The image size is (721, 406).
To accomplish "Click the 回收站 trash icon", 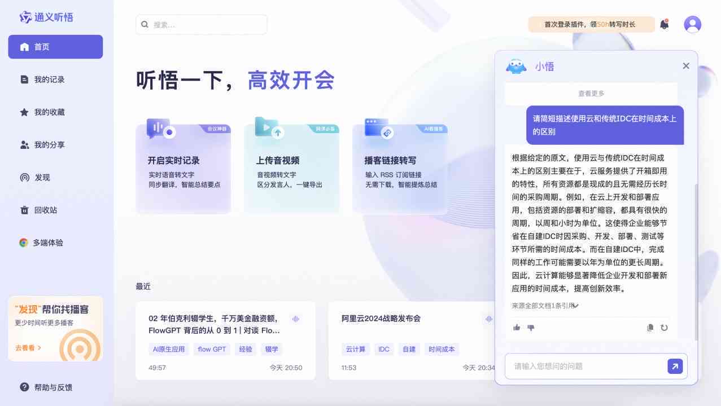I will point(24,210).
